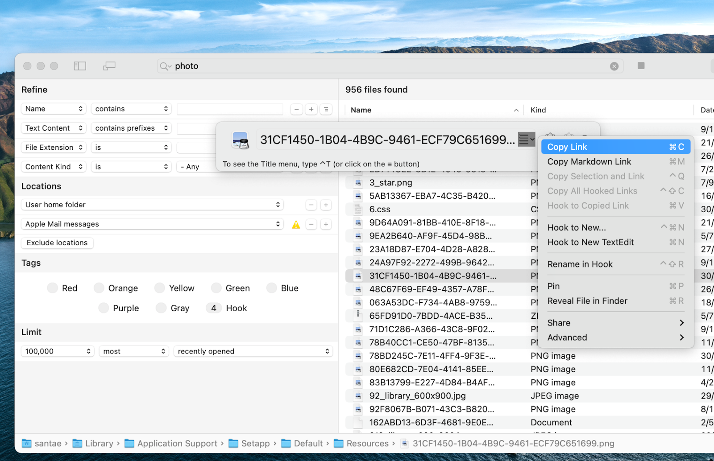Open the File Extension attribute dropdown

coord(54,148)
